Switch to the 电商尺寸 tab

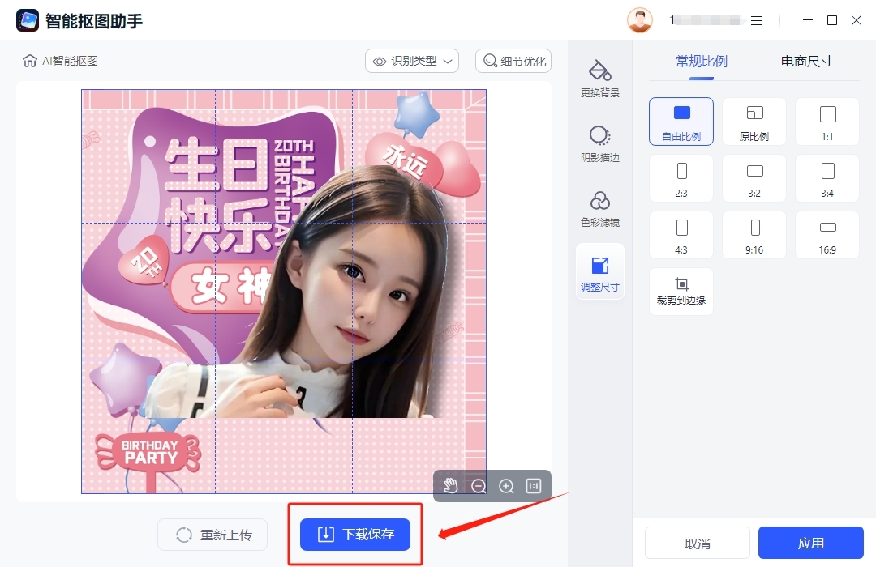coord(806,62)
